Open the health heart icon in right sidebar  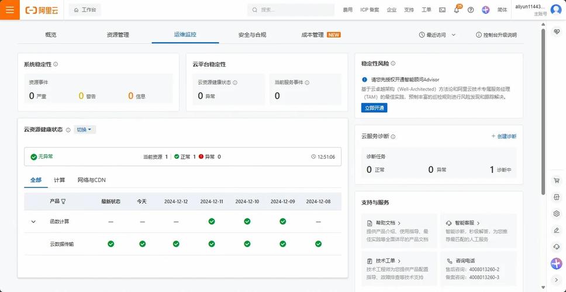point(556,32)
